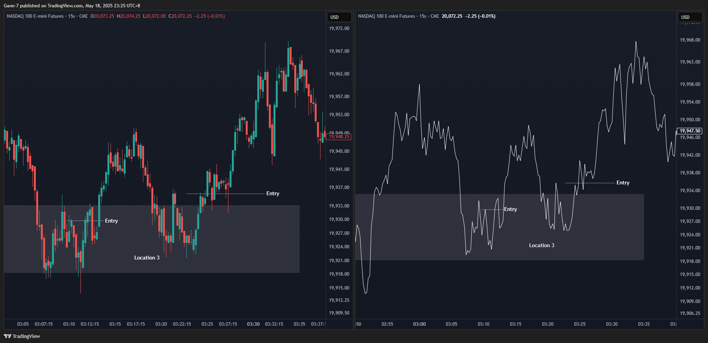Click the 19,912.25 price axis label
The height and width of the screenshot is (343, 708).
339,300
